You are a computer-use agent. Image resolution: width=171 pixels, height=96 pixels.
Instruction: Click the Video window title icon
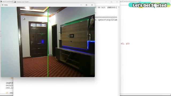pos(2,5)
